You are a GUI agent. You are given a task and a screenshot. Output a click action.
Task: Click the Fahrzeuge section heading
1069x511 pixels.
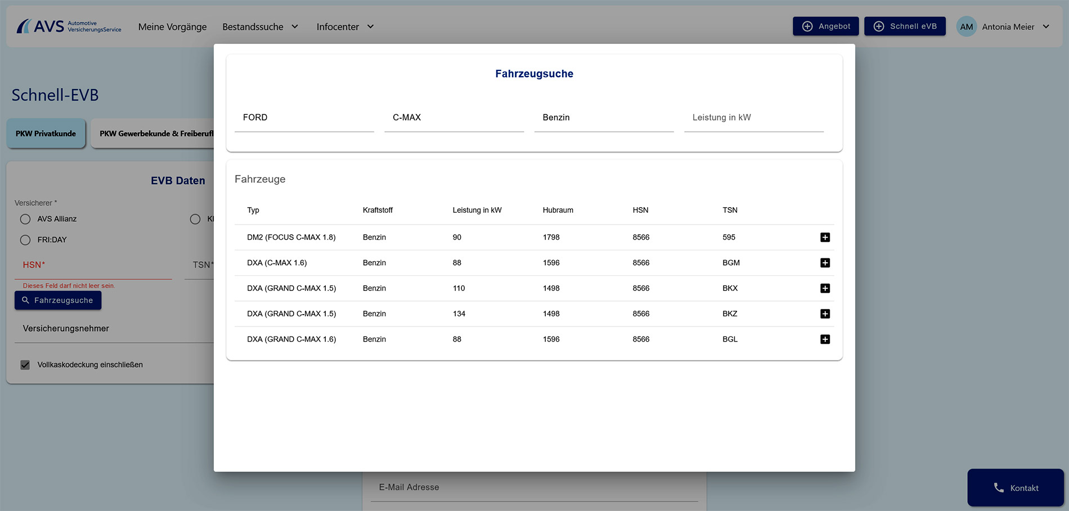click(260, 179)
